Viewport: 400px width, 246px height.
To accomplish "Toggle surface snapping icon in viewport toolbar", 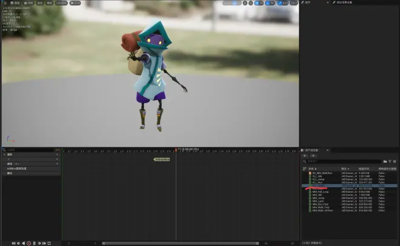I will click(250, 3).
